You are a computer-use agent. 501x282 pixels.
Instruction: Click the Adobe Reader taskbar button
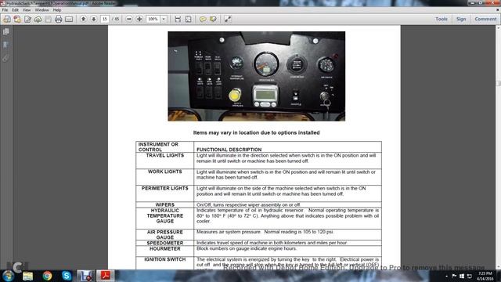(x=106, y=276)
